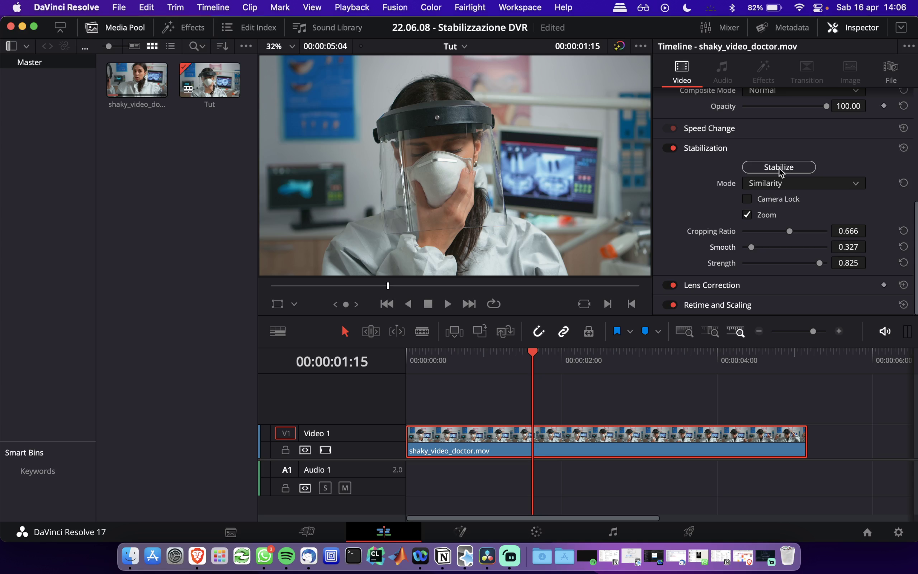The image size is (918, 574).
Task: Open the viewer zoom 32% dropdown
Action: (280, 46)
